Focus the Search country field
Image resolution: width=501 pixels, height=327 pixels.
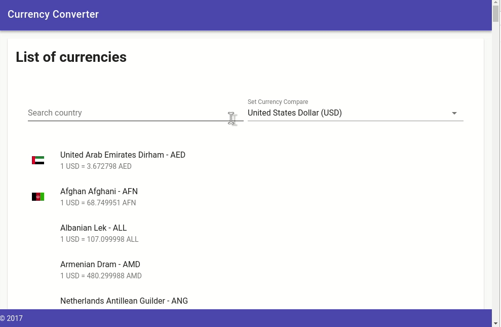point(135,113)
